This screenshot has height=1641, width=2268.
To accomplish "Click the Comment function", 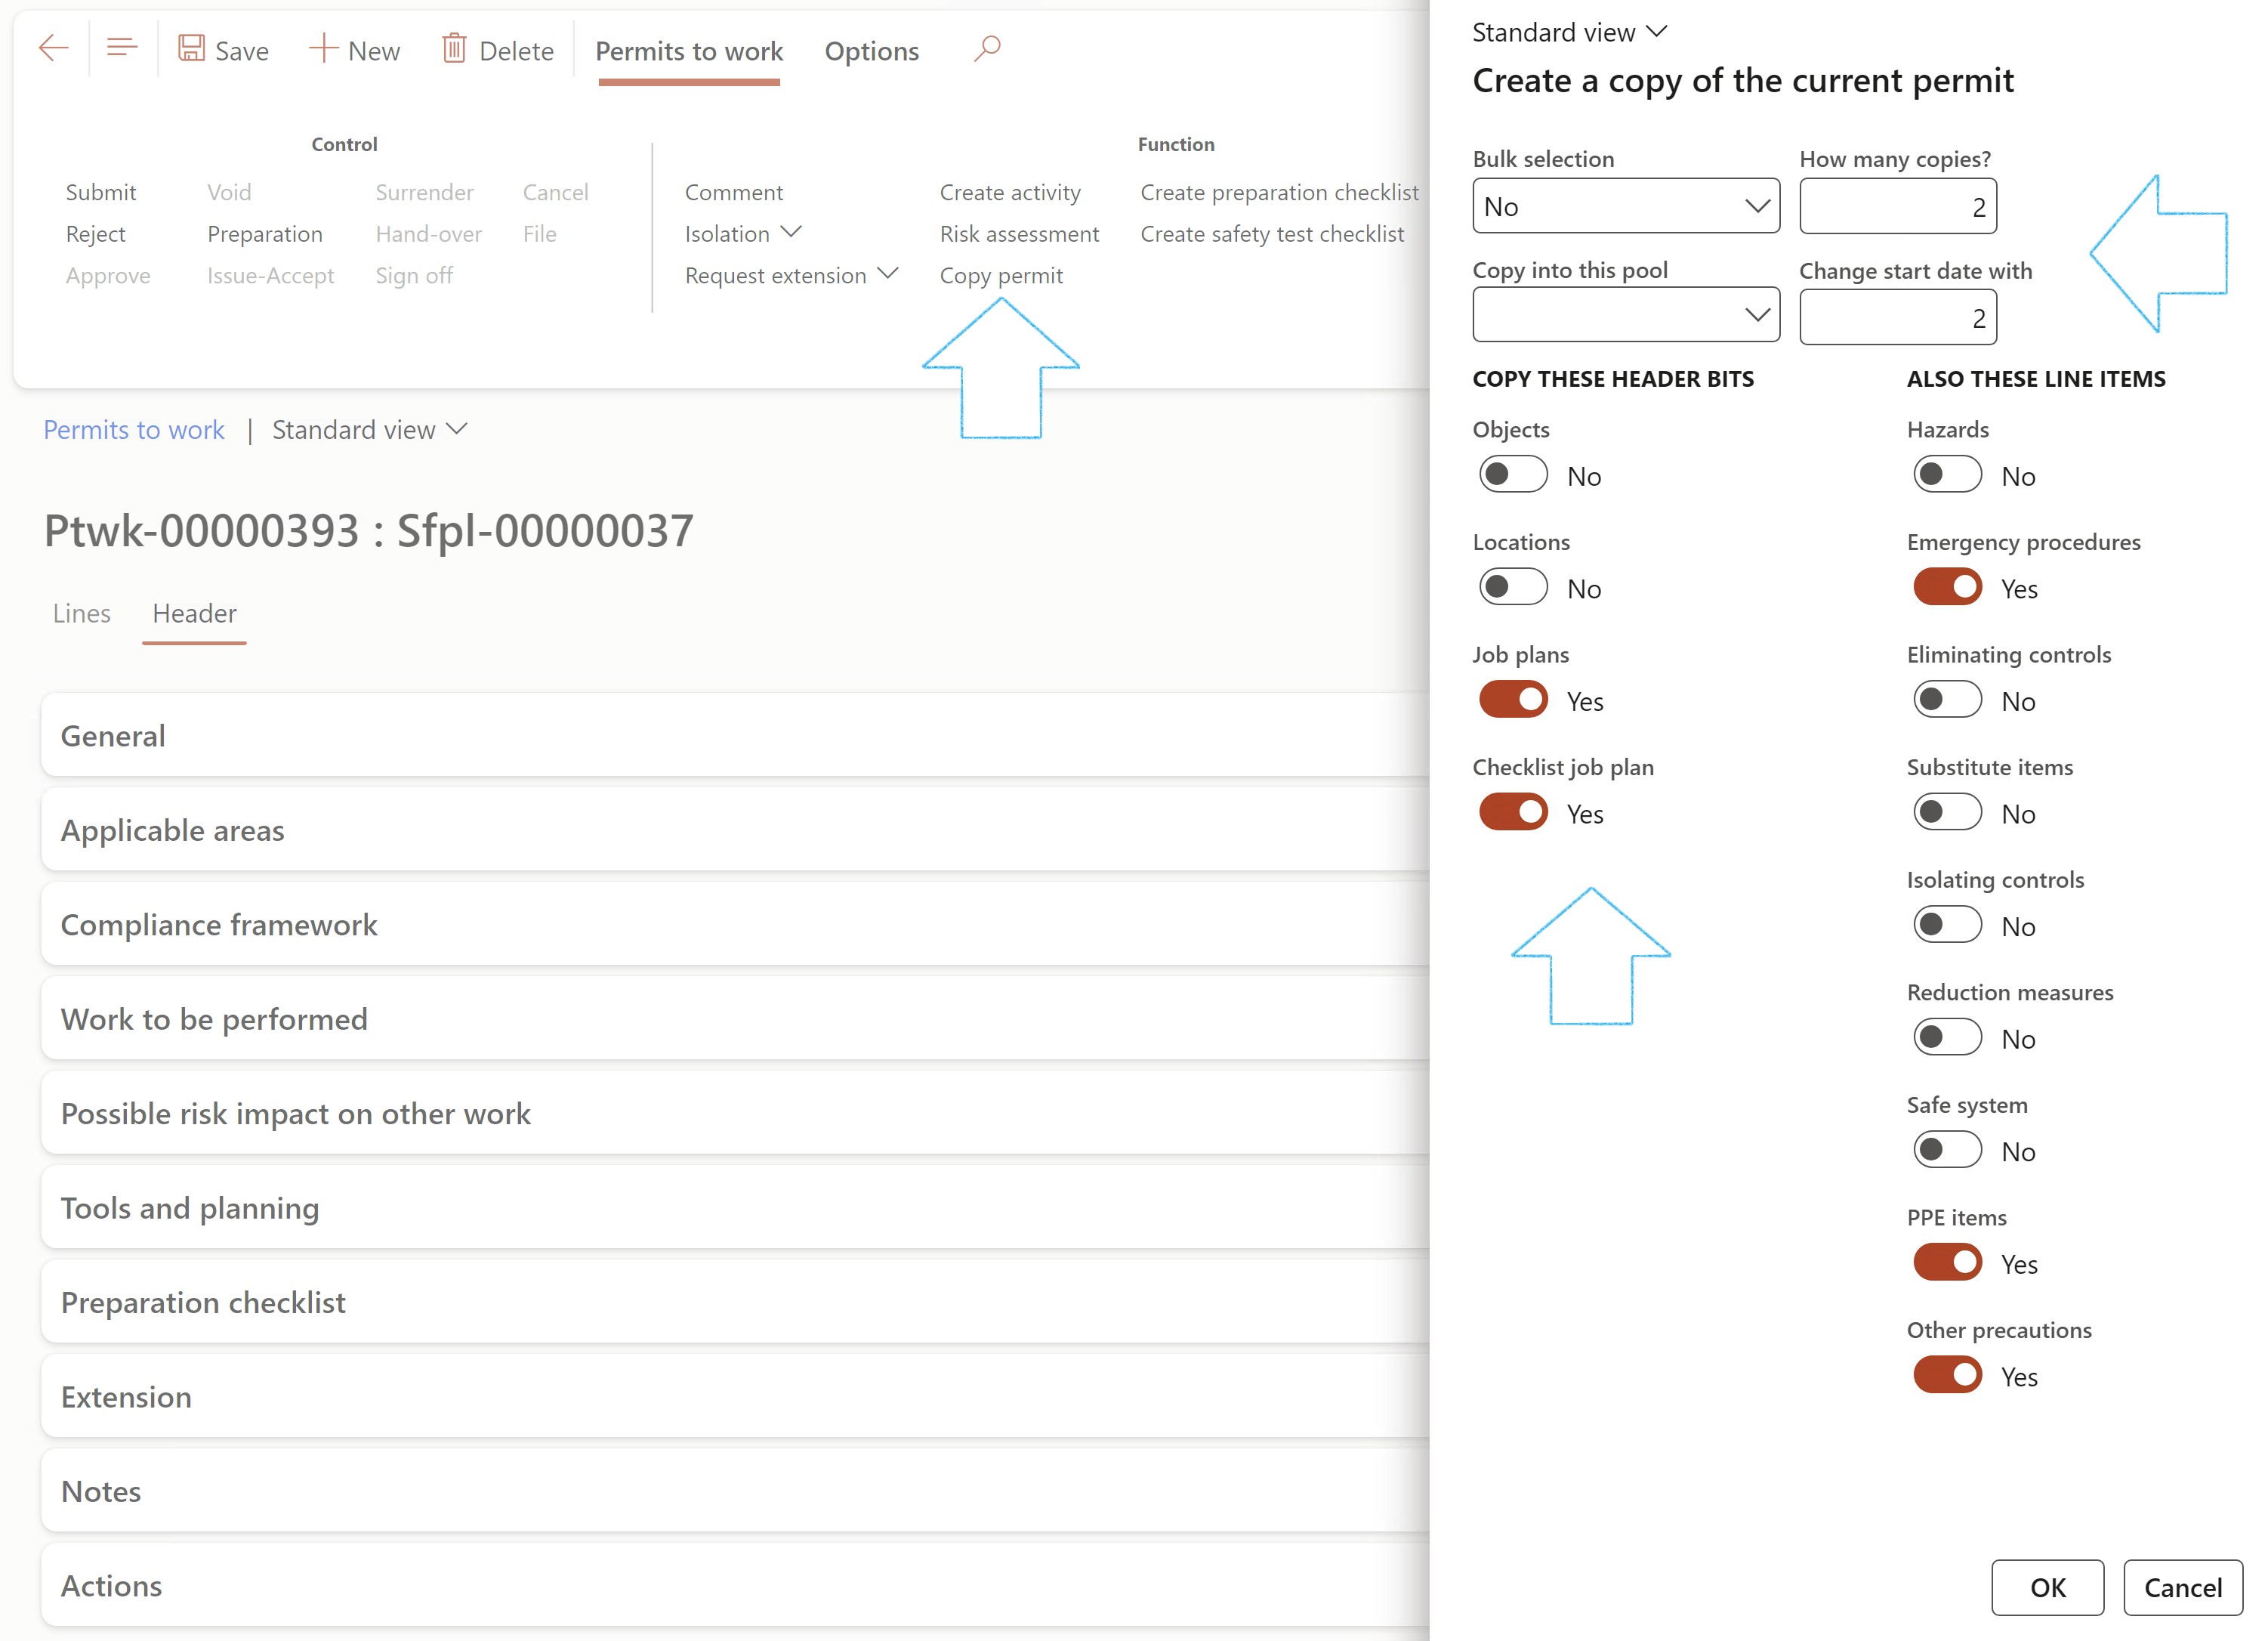I will (x=734, y=192).
